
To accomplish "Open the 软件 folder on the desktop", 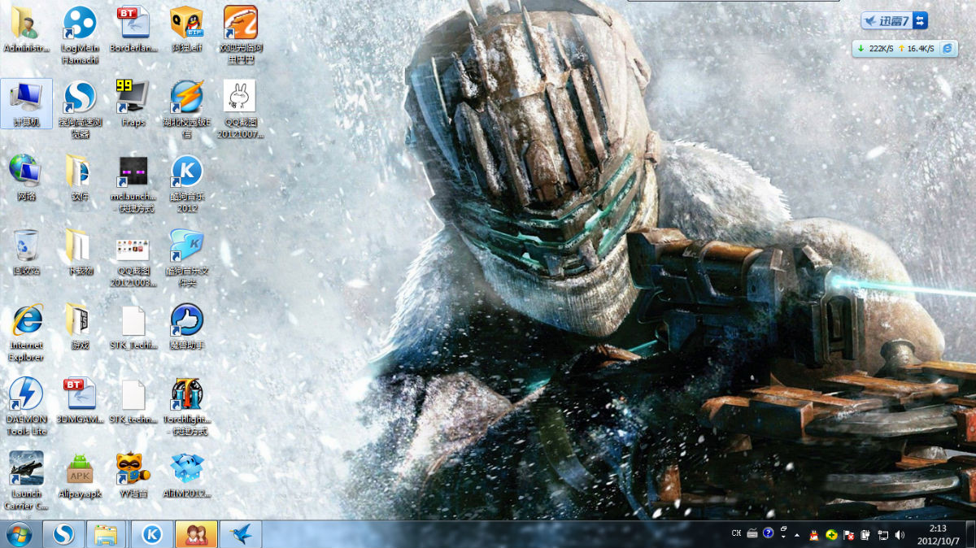I will point(80,177).
